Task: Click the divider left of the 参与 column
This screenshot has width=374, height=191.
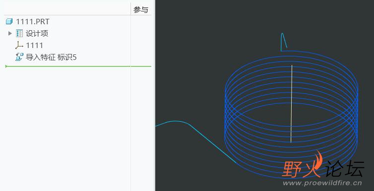Action: coord(131,9)
